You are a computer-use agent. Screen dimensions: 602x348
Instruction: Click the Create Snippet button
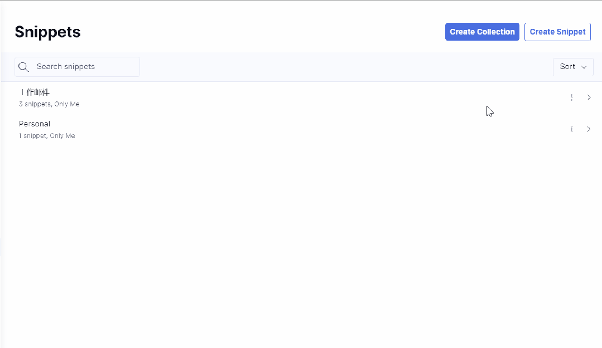[557, 32]
